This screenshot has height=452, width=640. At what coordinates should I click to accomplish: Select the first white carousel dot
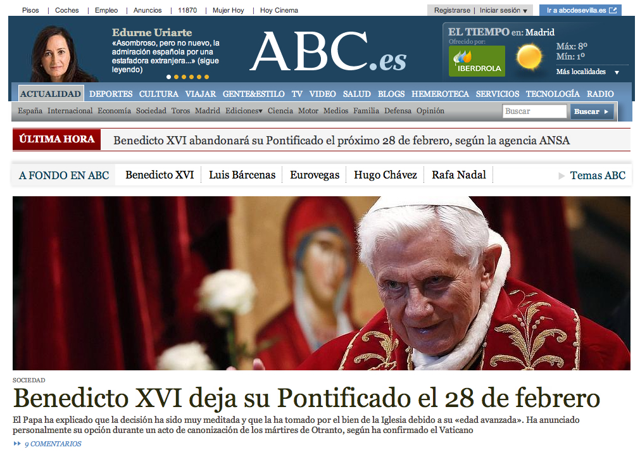click(x=168, y=77)
